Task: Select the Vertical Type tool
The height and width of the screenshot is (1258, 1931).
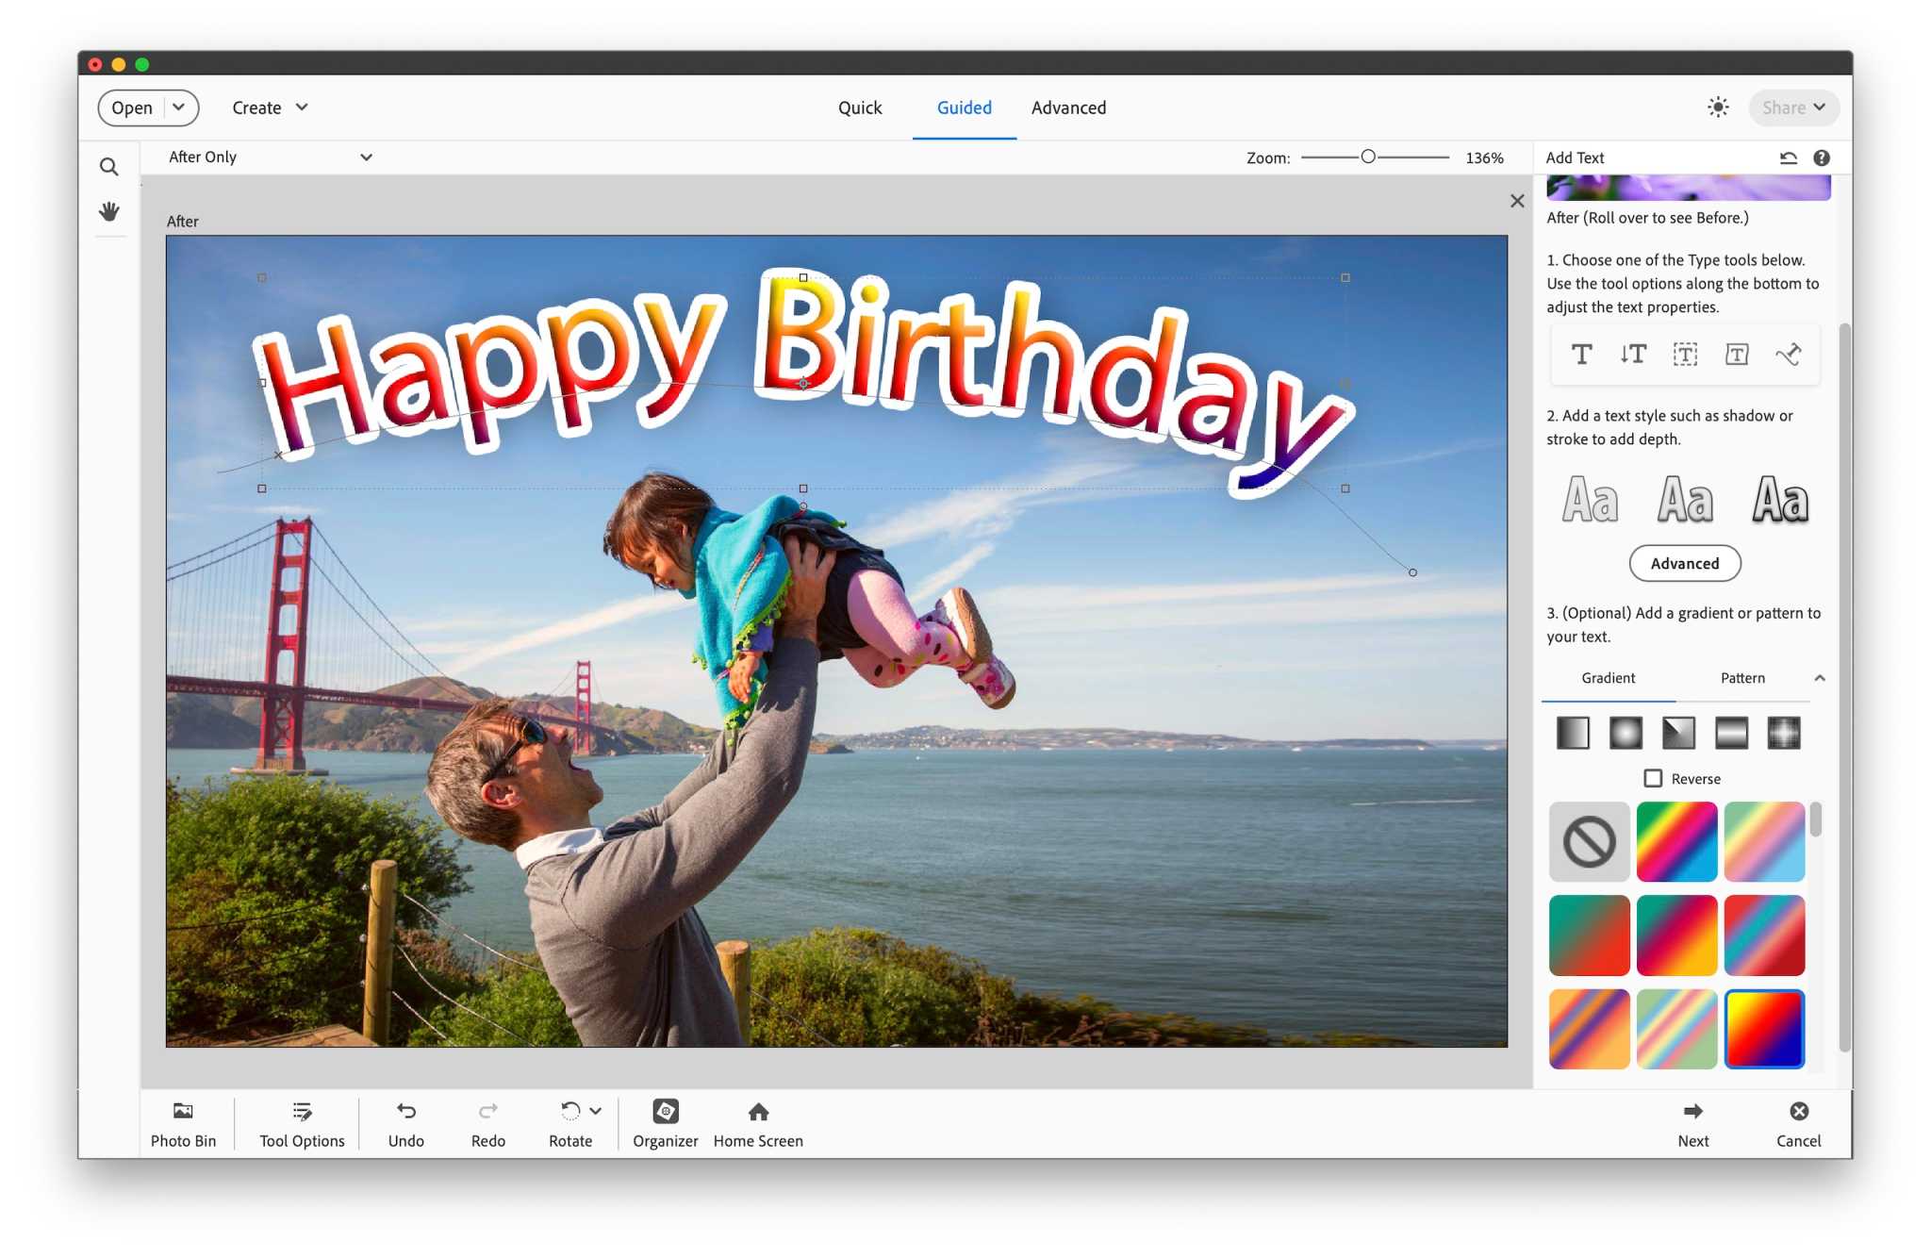Action: 1633,355
